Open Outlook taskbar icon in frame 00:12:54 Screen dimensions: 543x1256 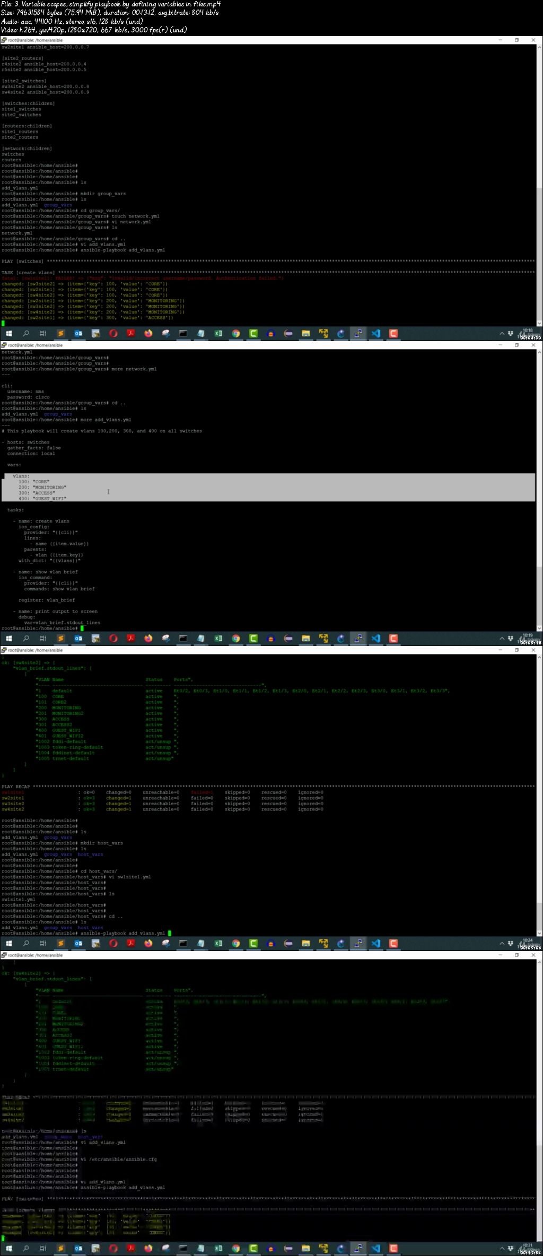[78, 1249]
